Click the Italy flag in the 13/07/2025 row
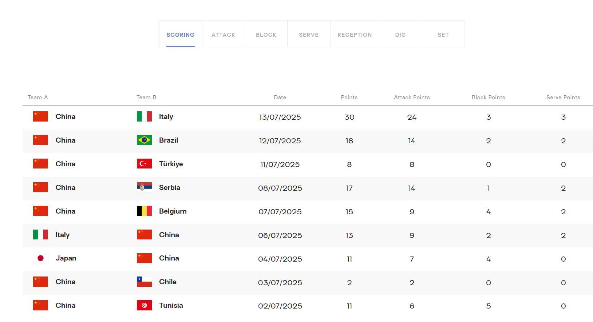 (x=144, y=116)
